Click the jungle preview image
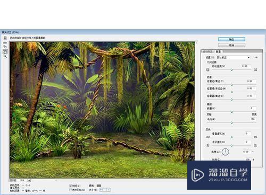The image size is (266, 195). pyautogui.click(x=102, y=110)
